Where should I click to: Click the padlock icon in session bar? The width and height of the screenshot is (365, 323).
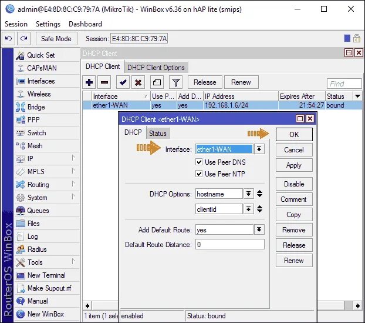(357, 38)
